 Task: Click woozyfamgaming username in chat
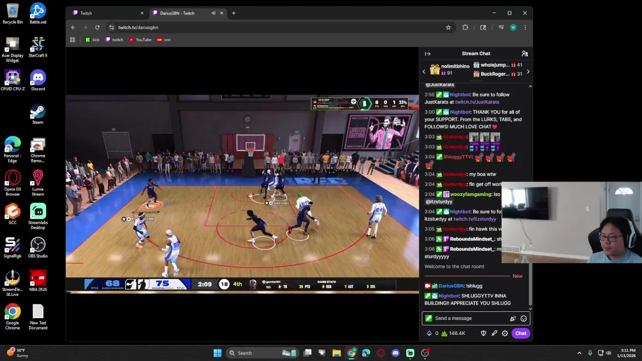[x=471, y=195]
